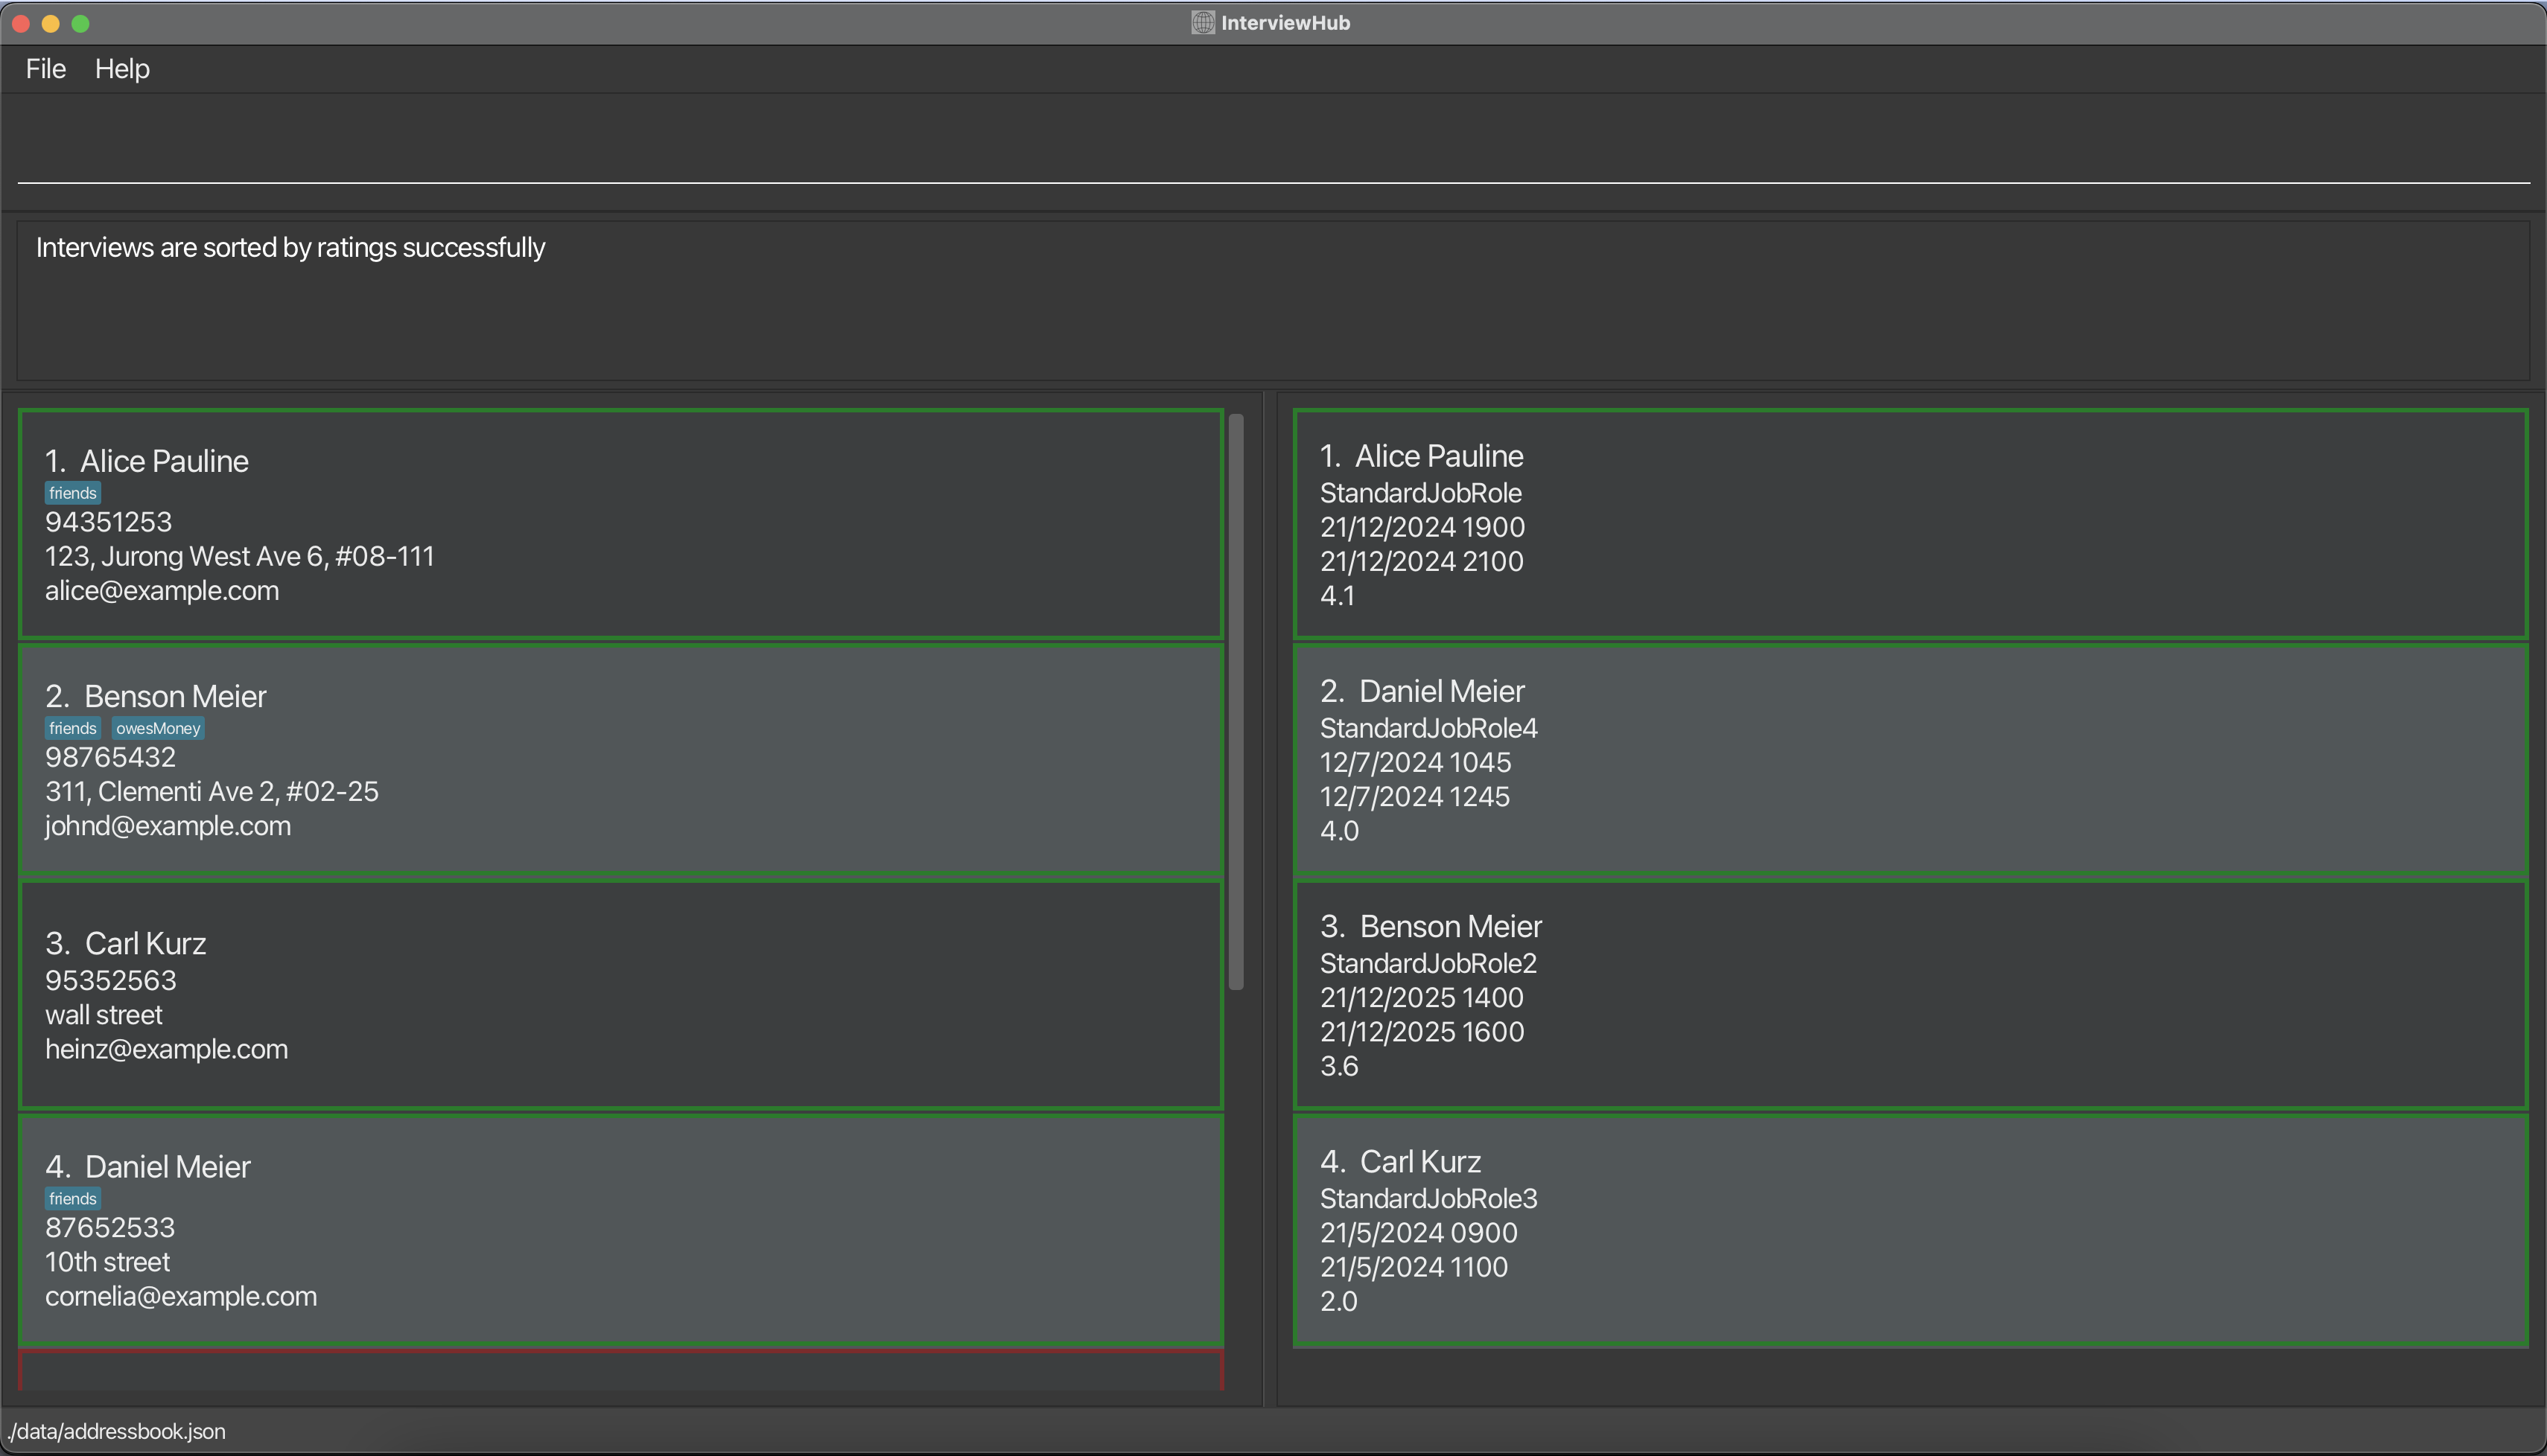Image resolution: width=2547 pixels, height=1456 pixels.
Task: Click end time 12/7/2024 1245
Action: [x=1414, y=797]
